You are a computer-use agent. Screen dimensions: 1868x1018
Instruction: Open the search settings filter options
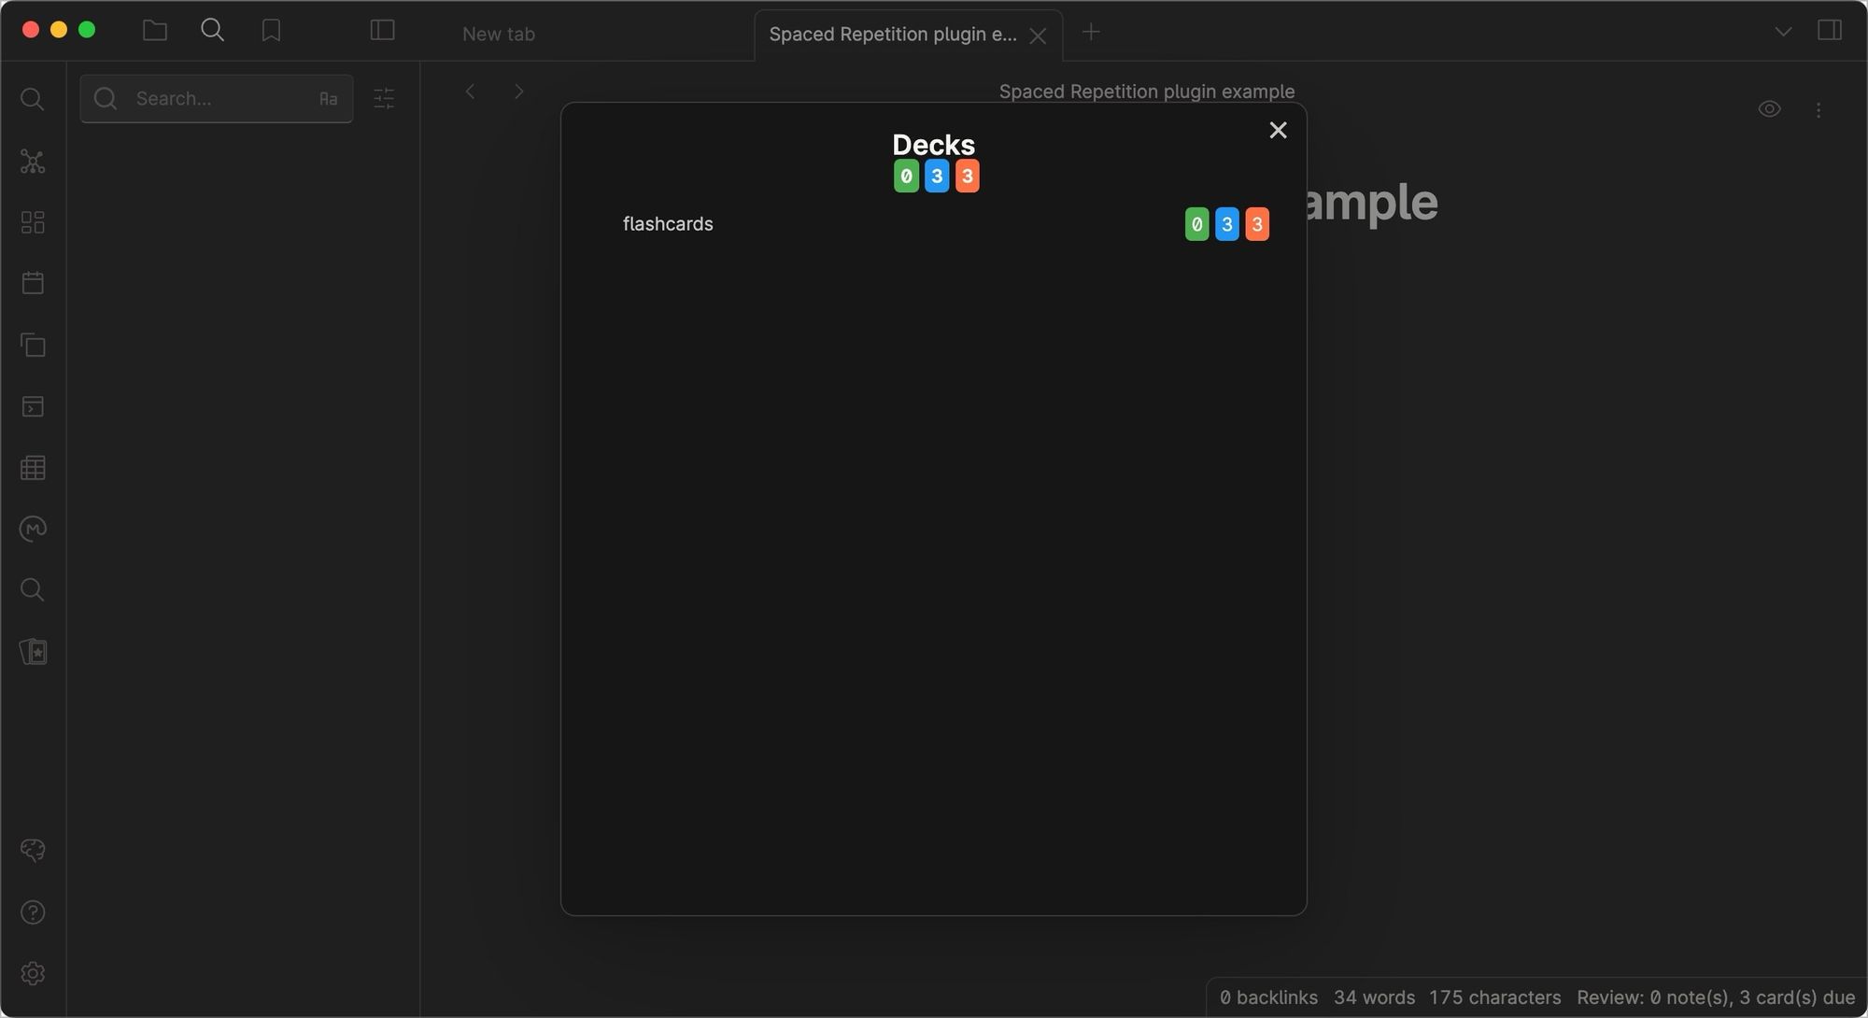point(384,98)
